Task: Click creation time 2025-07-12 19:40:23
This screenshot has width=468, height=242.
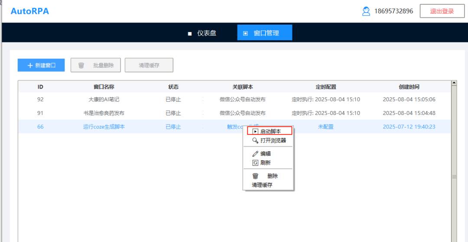Action: 409,127
